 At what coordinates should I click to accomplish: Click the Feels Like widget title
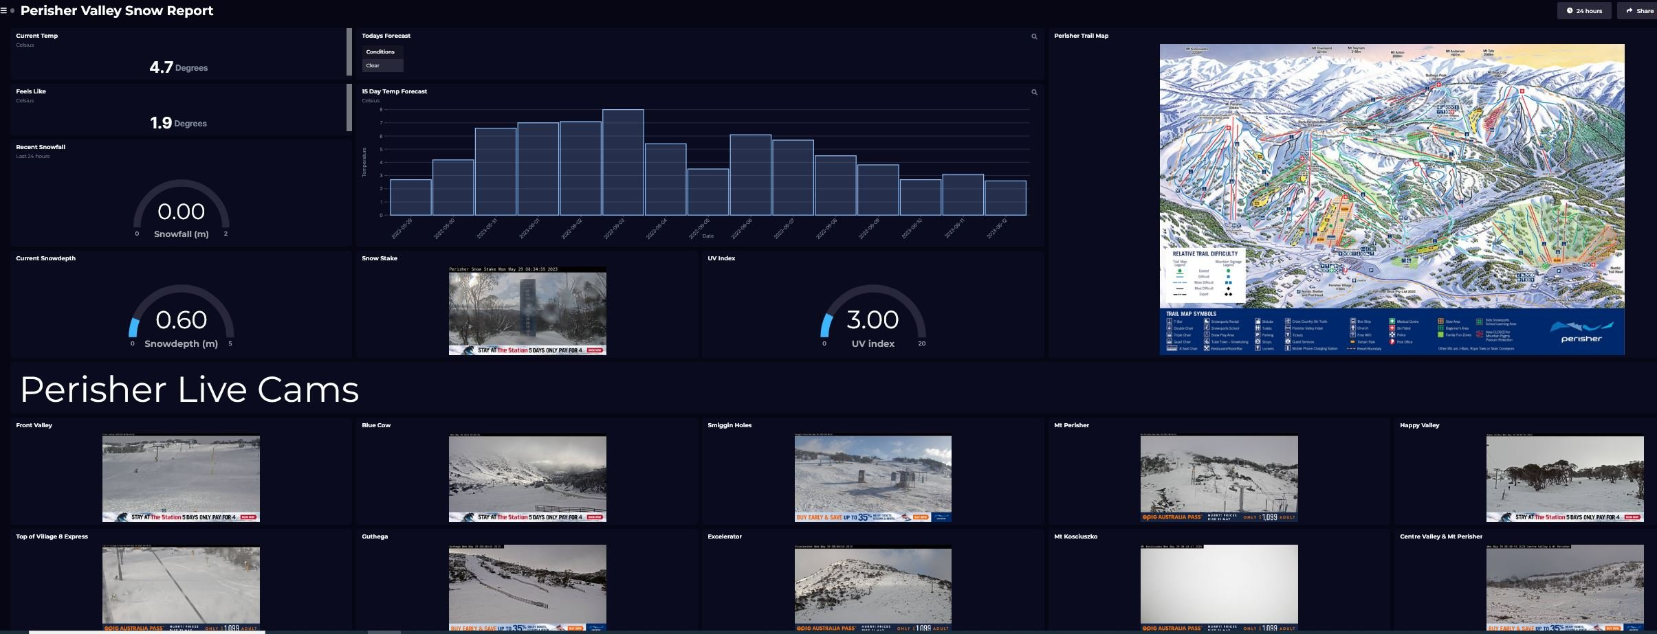click(31, 91)
